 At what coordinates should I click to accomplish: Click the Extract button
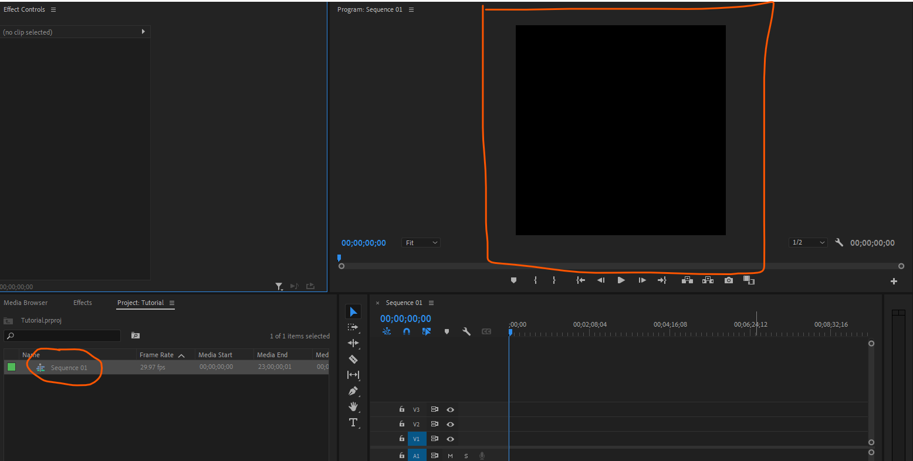coord(708,280)
